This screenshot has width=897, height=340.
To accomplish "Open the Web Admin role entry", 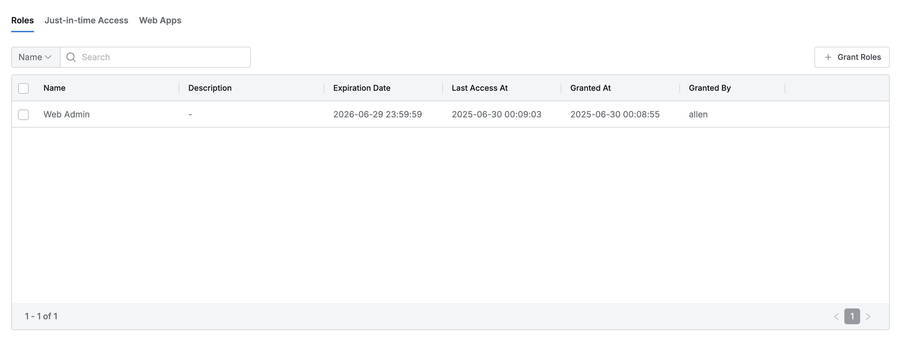I will coord(67,114).
